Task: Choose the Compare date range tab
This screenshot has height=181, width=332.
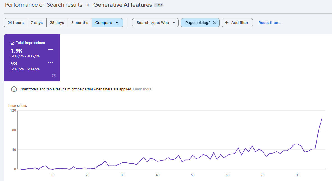Action: (x=107, y=23)
